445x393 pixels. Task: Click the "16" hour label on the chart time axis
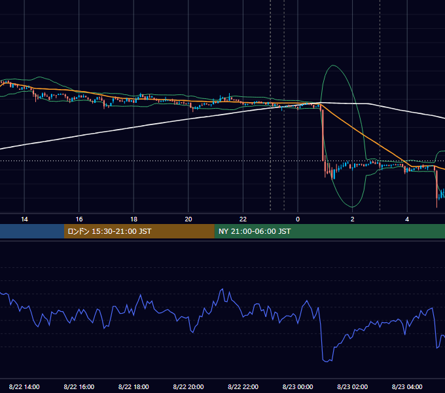79,219
